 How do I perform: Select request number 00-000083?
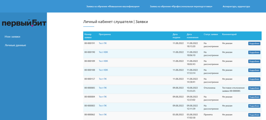point(89,106)
